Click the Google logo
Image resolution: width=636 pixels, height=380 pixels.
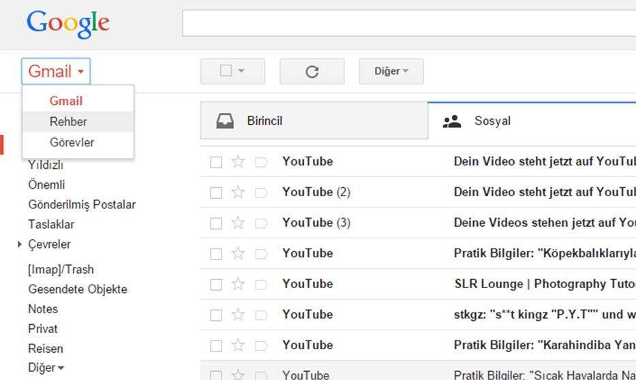[x=68, y=24]
